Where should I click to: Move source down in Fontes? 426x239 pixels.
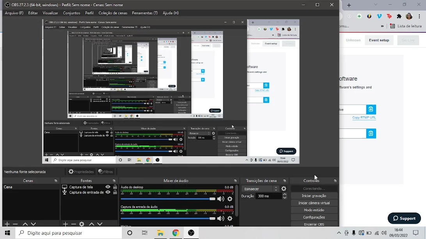(100, 224)
